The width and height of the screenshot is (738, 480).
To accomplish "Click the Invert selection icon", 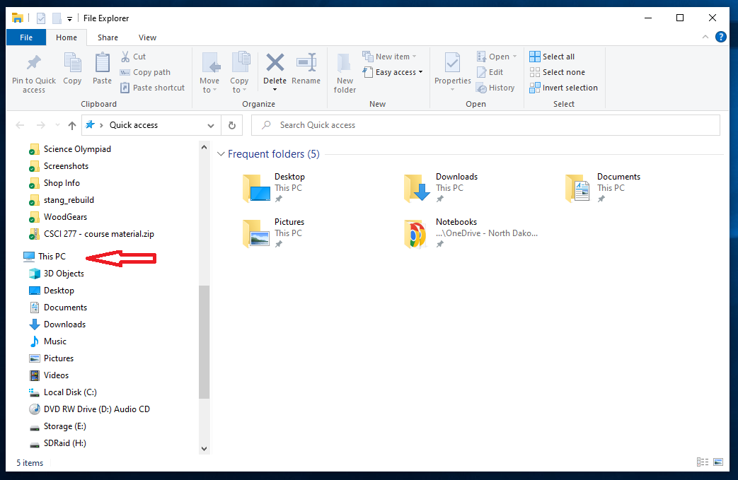I will [535, 88].
